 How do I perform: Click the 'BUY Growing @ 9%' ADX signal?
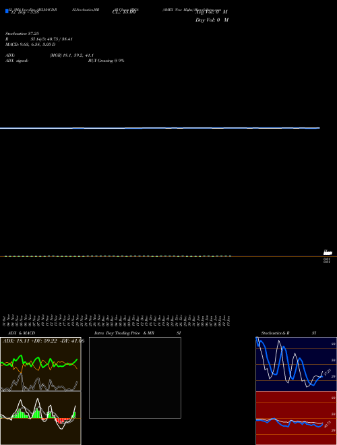coord(106,61)
